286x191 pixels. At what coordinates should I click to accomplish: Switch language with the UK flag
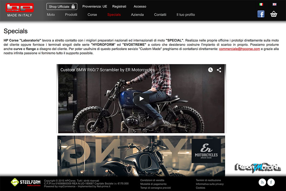point(274,4)
